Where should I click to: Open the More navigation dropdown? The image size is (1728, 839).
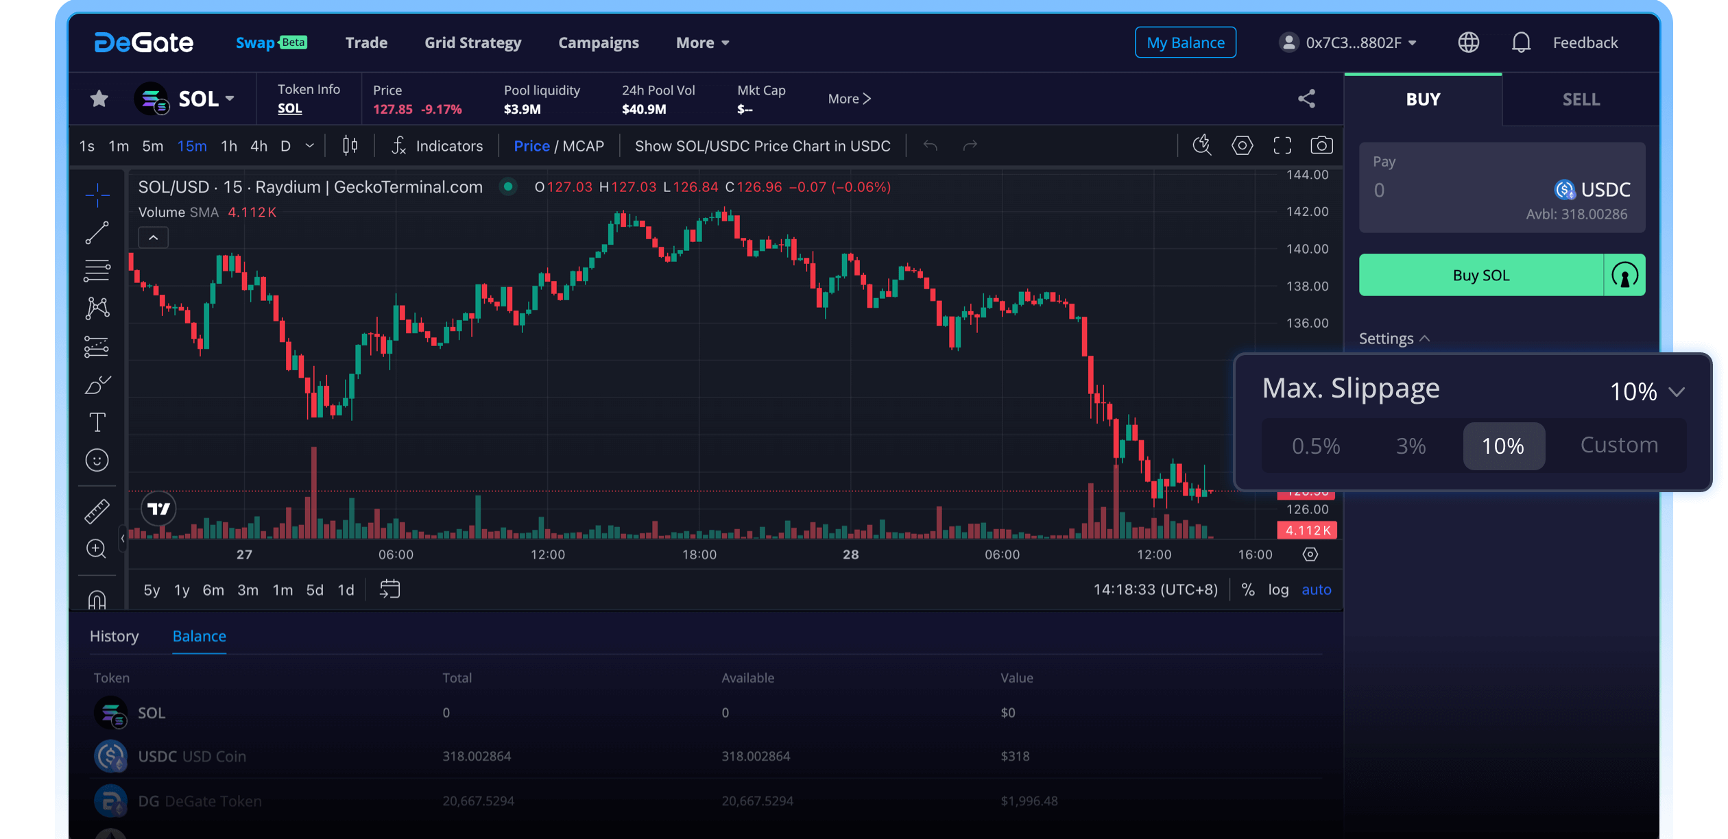pyautogui.click(x=702, y=42)
